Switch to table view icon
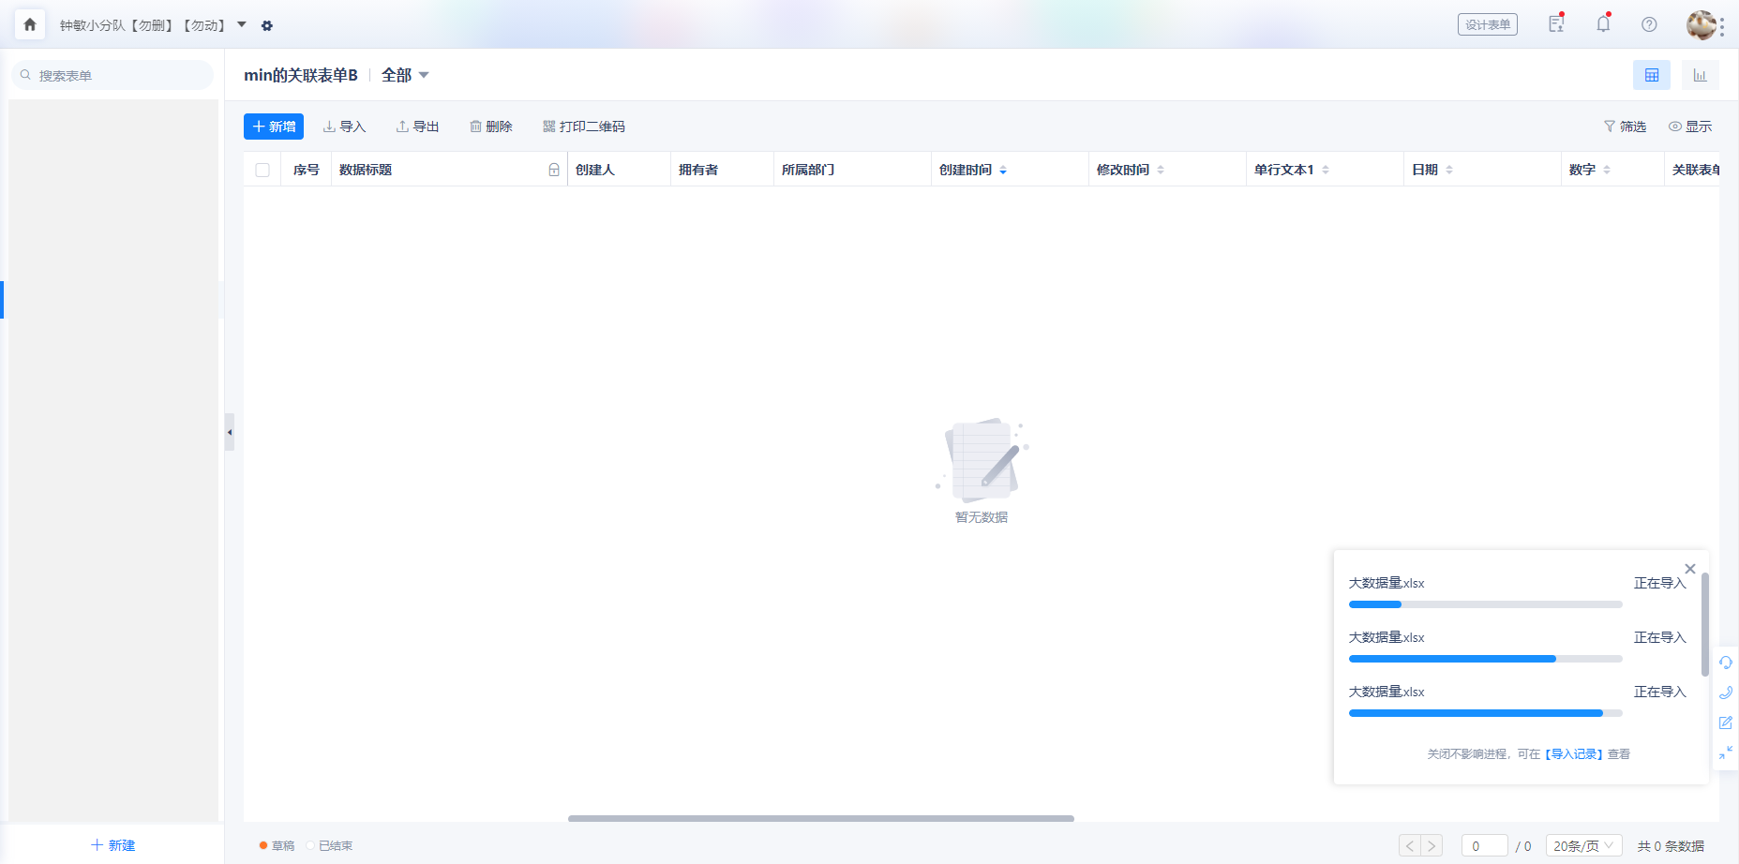 coord(1652,75)
